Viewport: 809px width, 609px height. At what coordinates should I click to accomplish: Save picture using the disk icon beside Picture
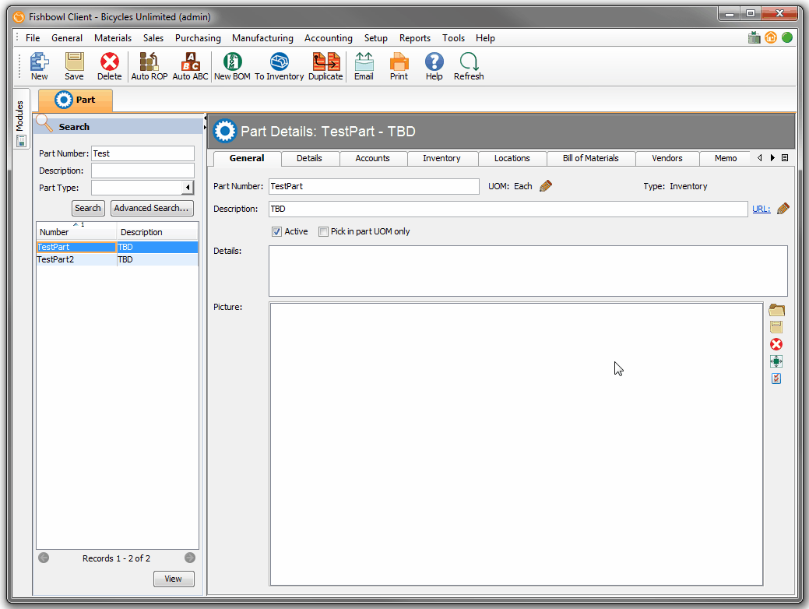pyautogui.click(x=776, y=326)
